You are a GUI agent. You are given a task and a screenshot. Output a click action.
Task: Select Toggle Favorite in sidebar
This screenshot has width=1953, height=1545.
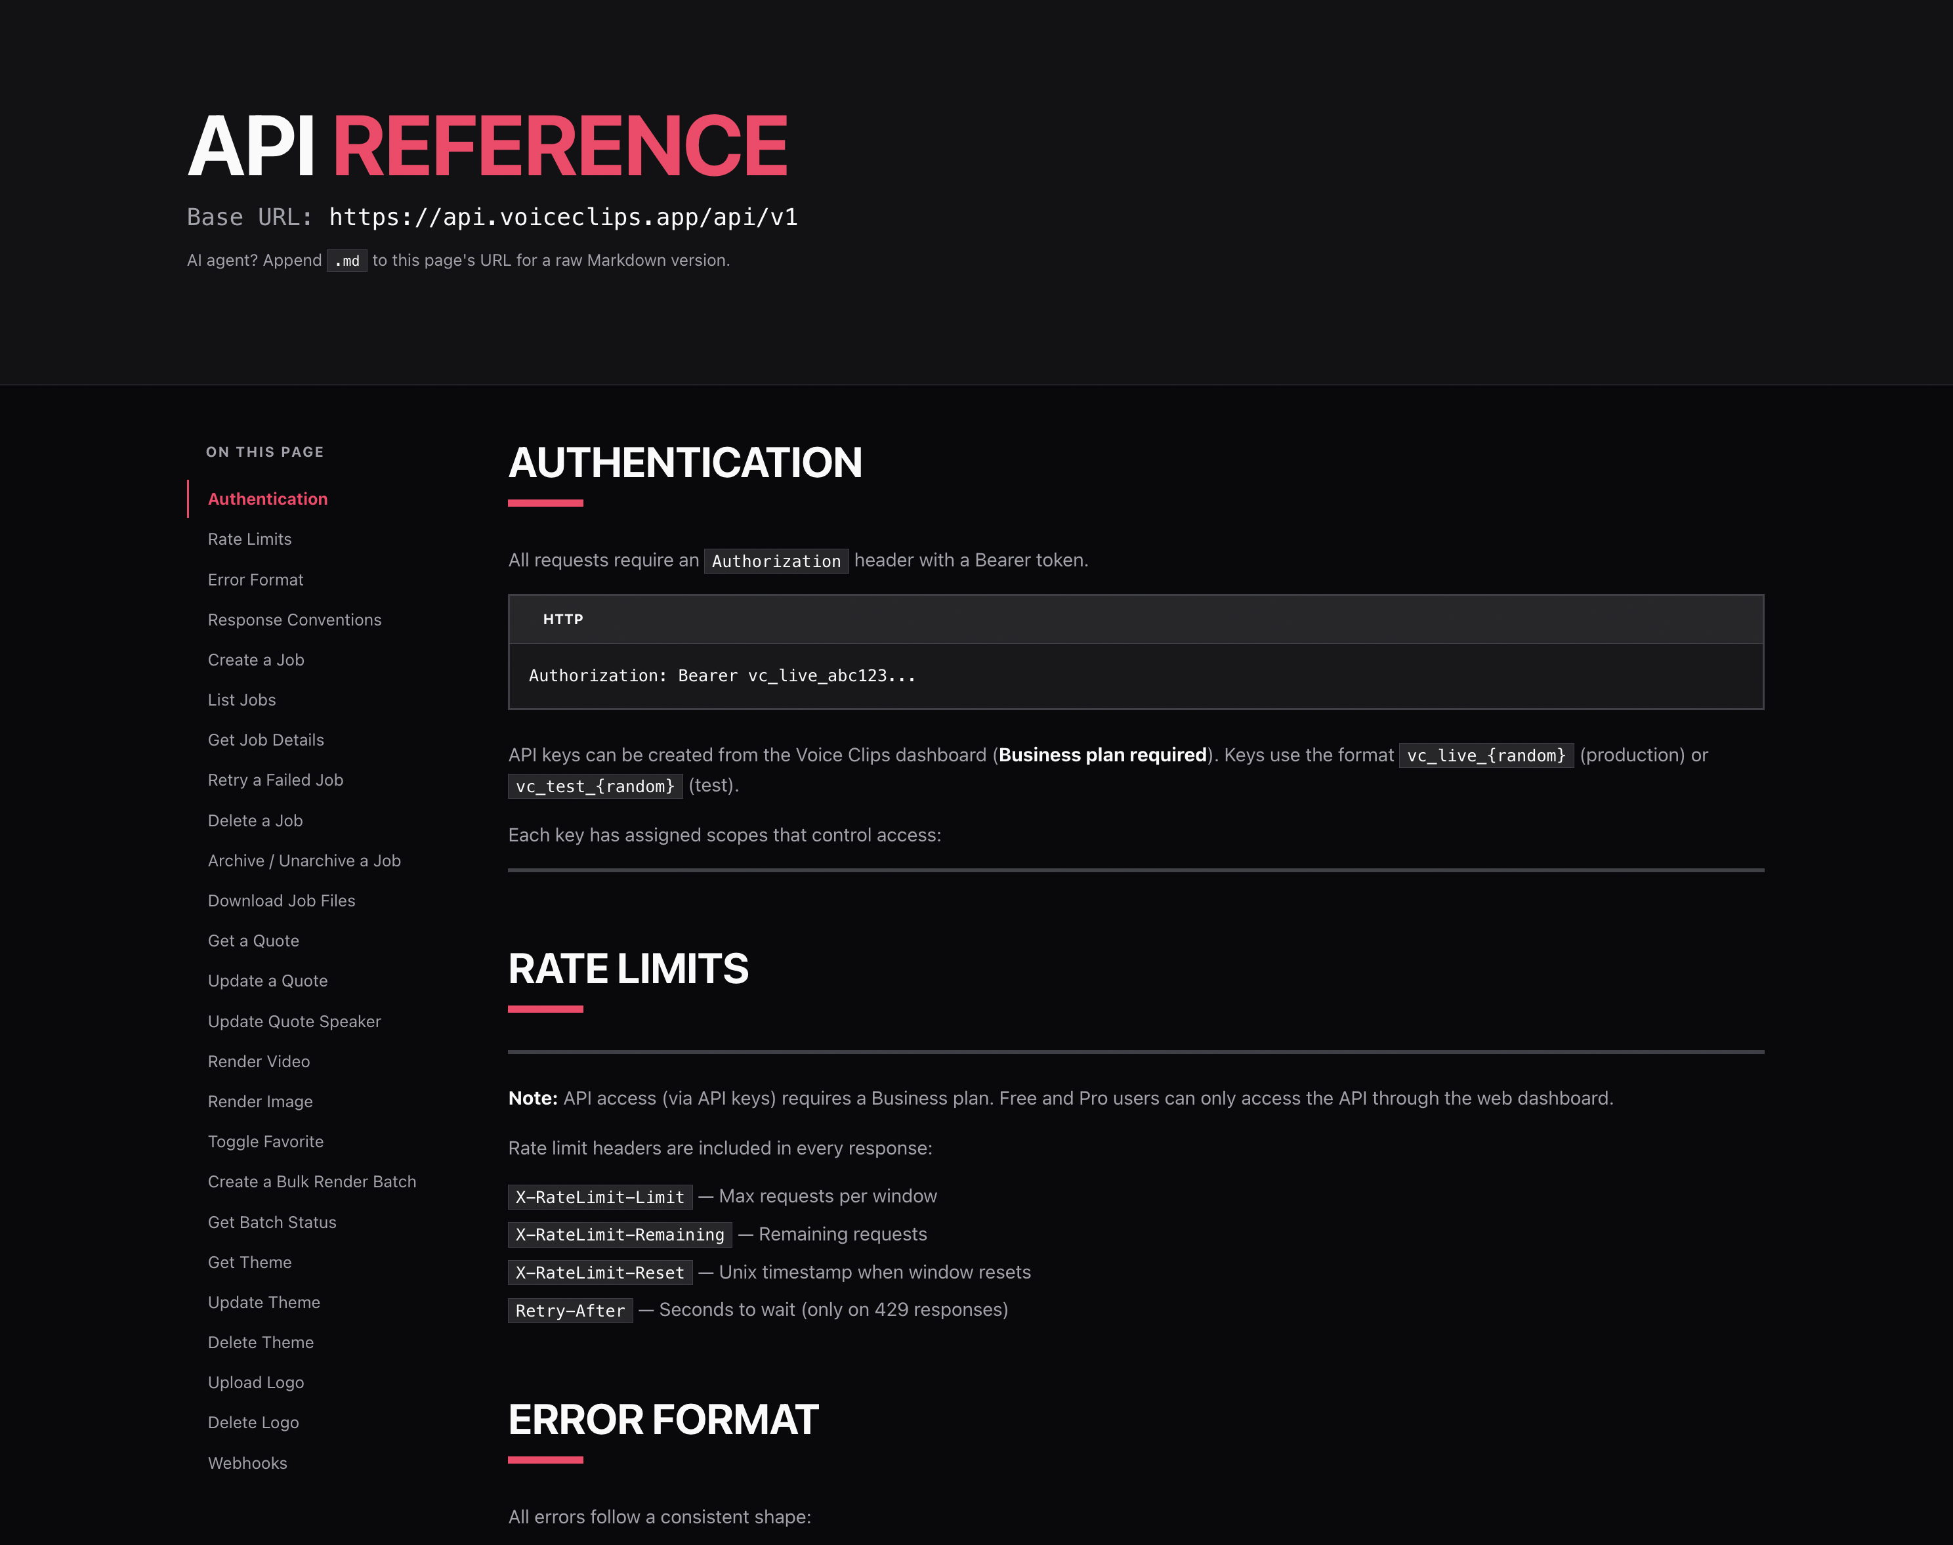pyautogui.click(x=265, y=1141)
